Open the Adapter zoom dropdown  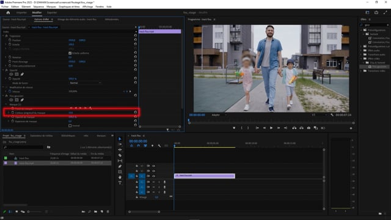pyautogui.click(x=219, y=115)
